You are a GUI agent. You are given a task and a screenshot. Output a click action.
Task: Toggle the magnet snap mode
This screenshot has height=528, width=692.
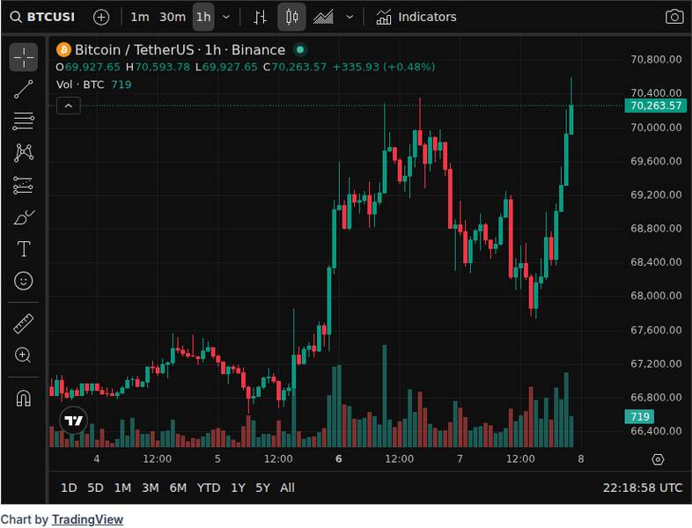pos(24,399)
